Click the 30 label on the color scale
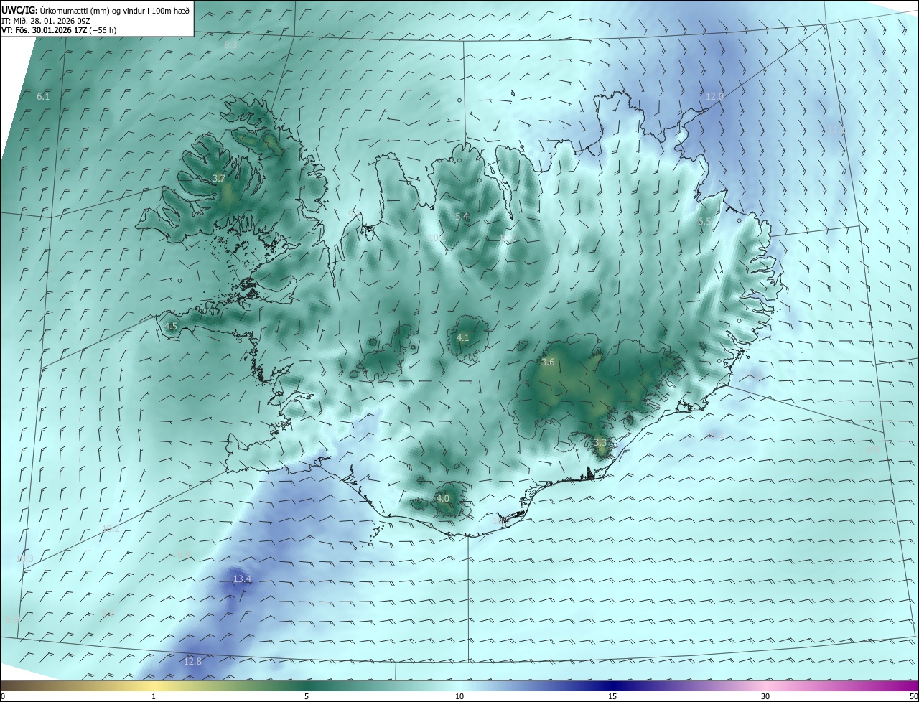 (x=765, y=696)
